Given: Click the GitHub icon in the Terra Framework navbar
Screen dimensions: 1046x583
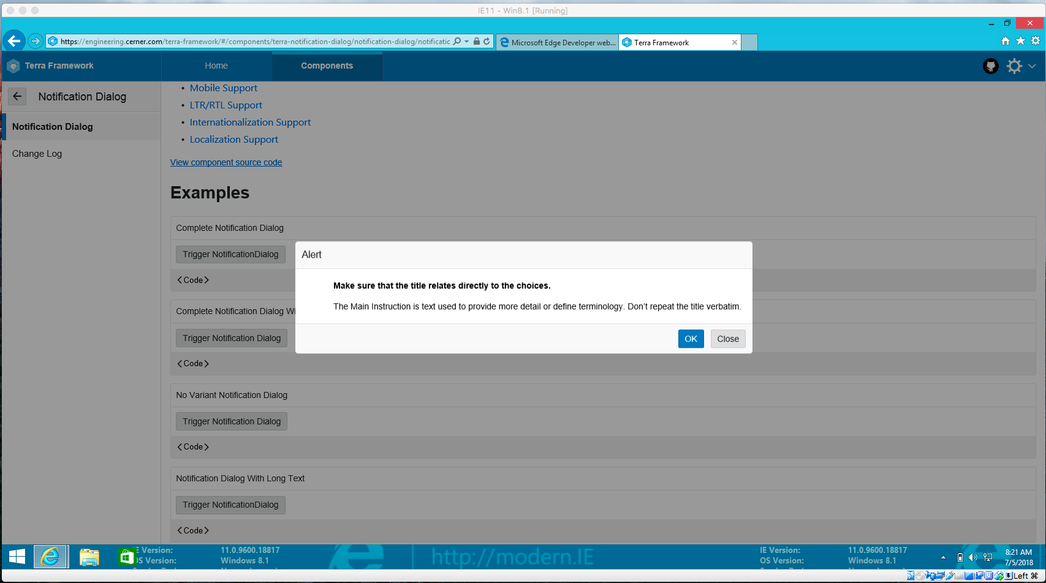Looking at the screenshot, I should 990,66.
